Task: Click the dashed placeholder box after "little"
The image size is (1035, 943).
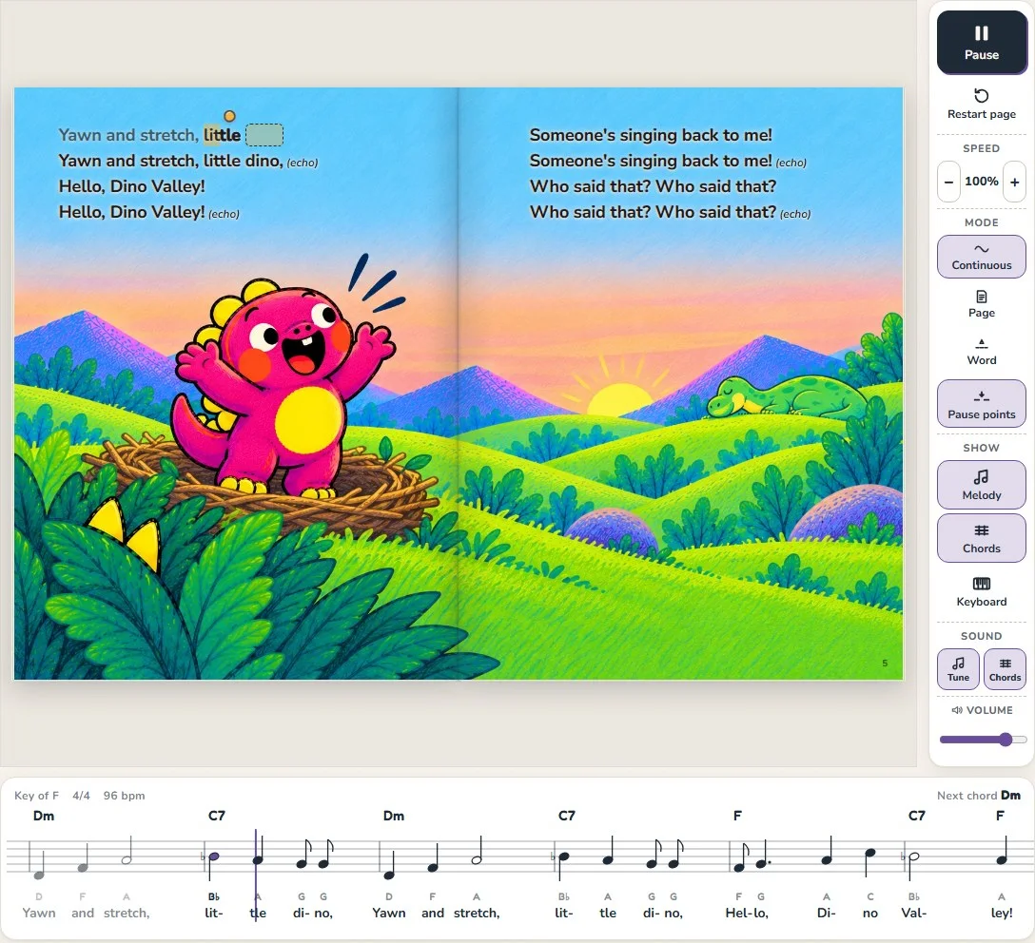Action: pos(264,135)
